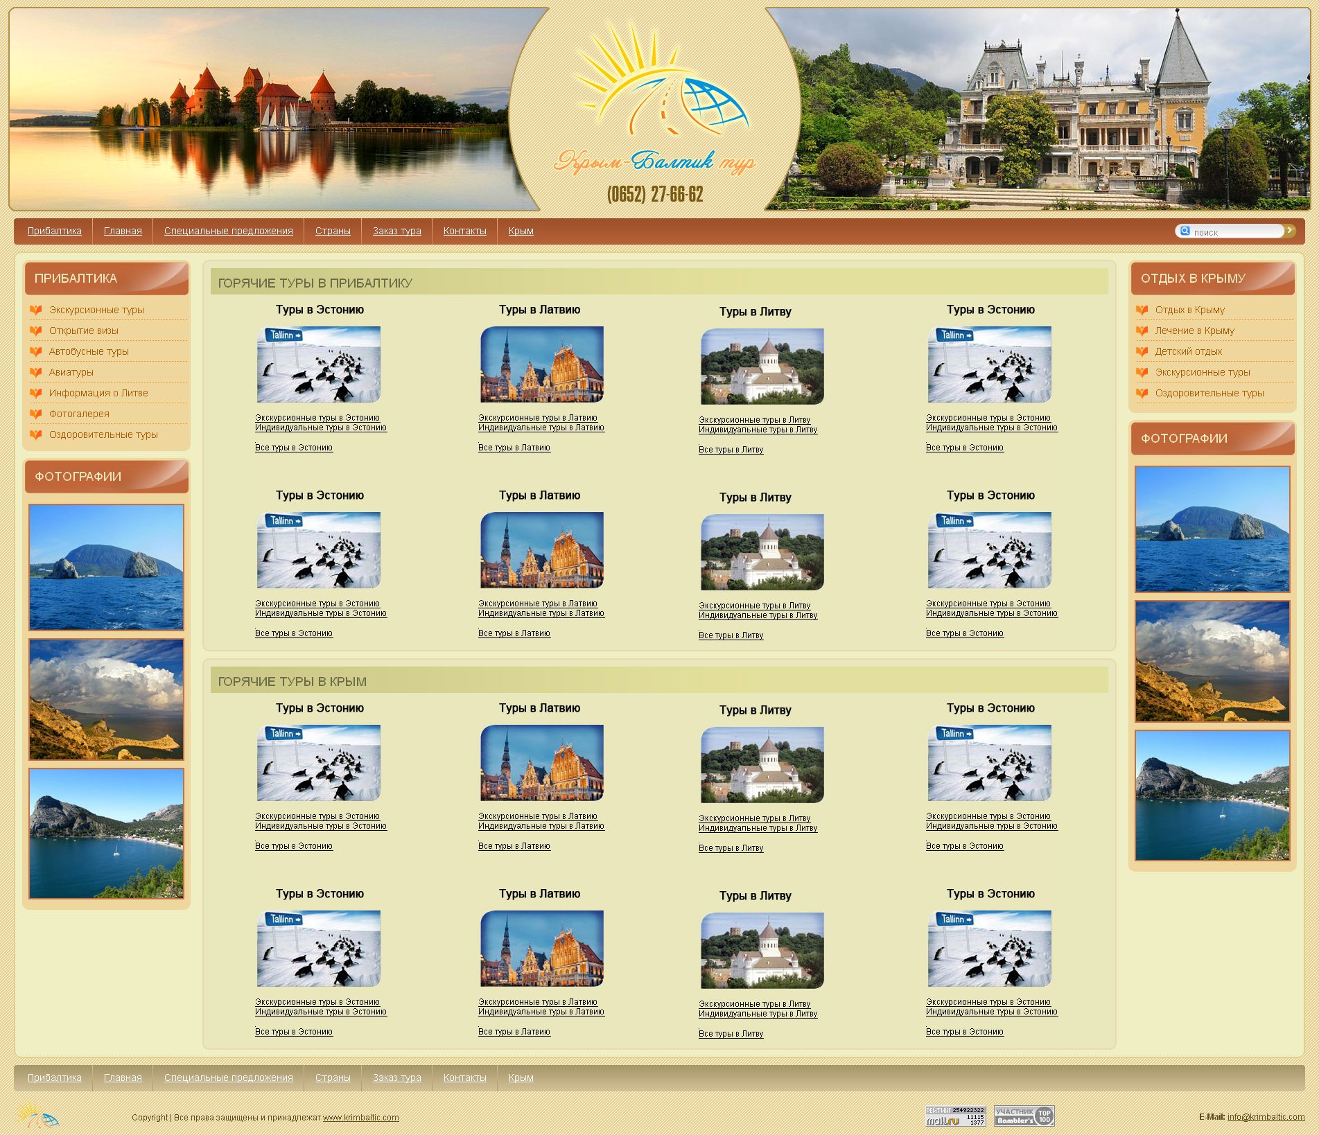This screenshot has width=1319, height=1135.
Task: Click bullet icon beside Экскурсионные туры in Прибалтика panel
Action: click(x=36, y=310)
